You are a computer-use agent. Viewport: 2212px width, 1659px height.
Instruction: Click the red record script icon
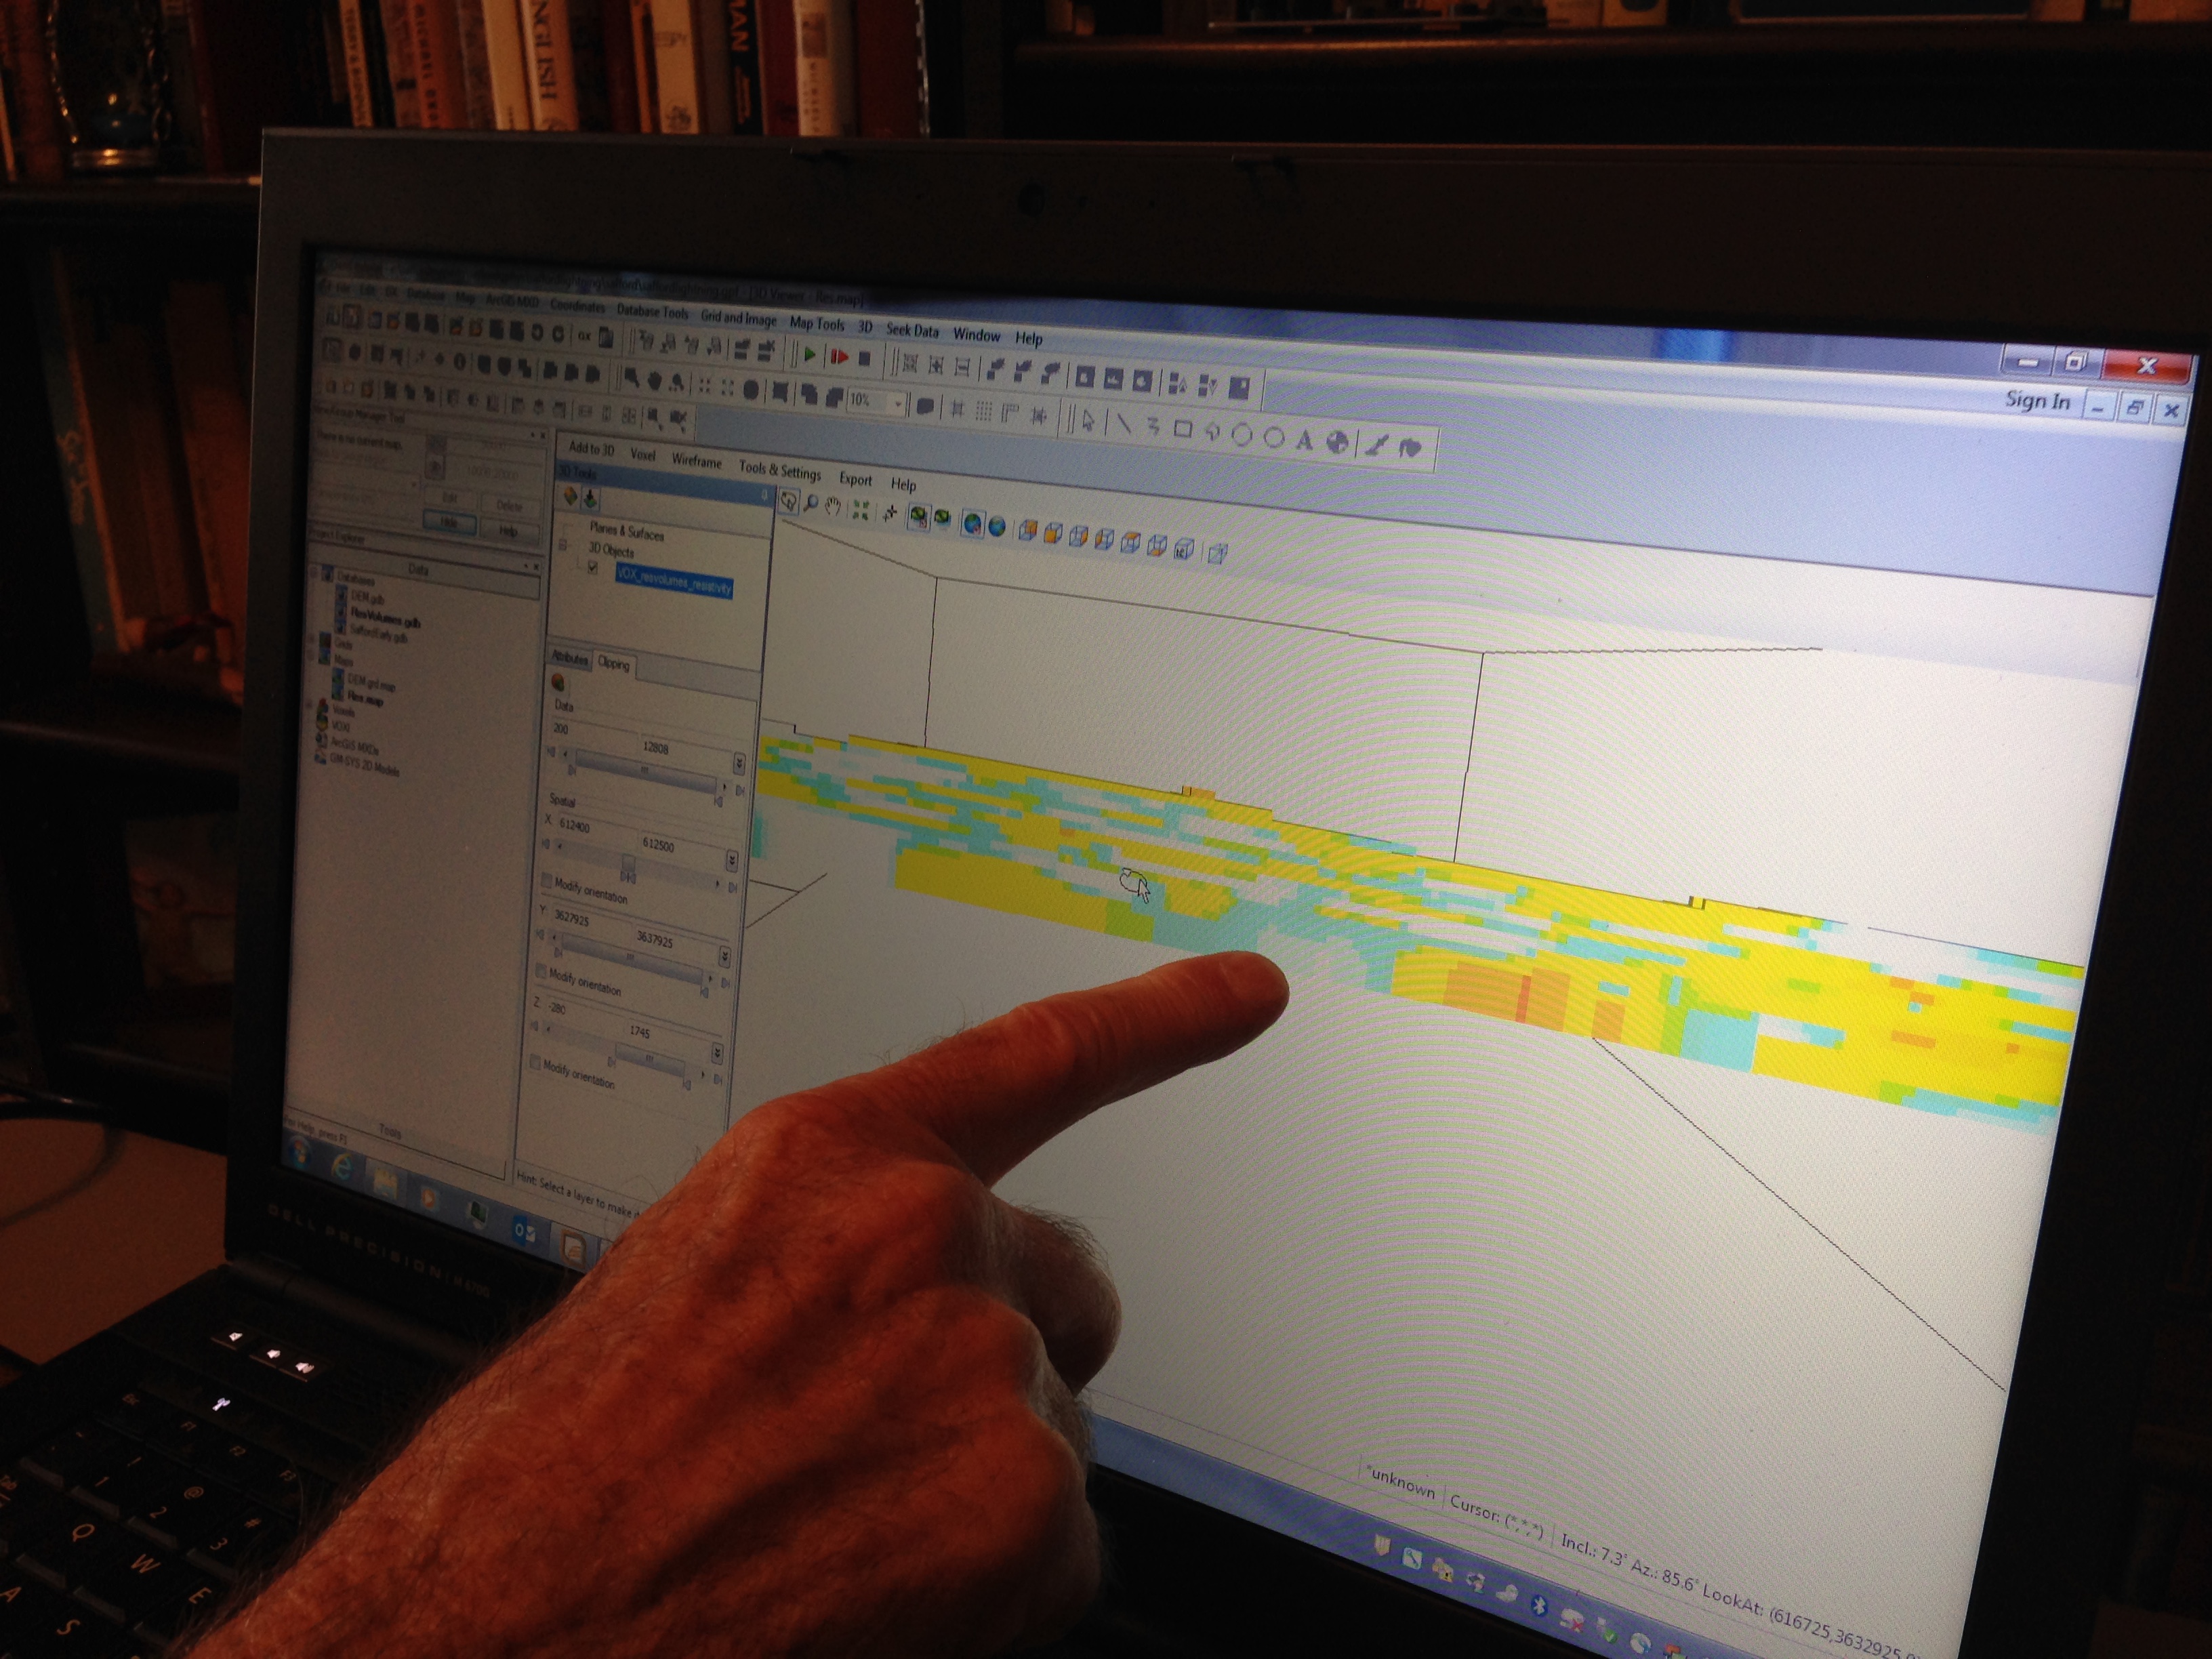(839, 357)
